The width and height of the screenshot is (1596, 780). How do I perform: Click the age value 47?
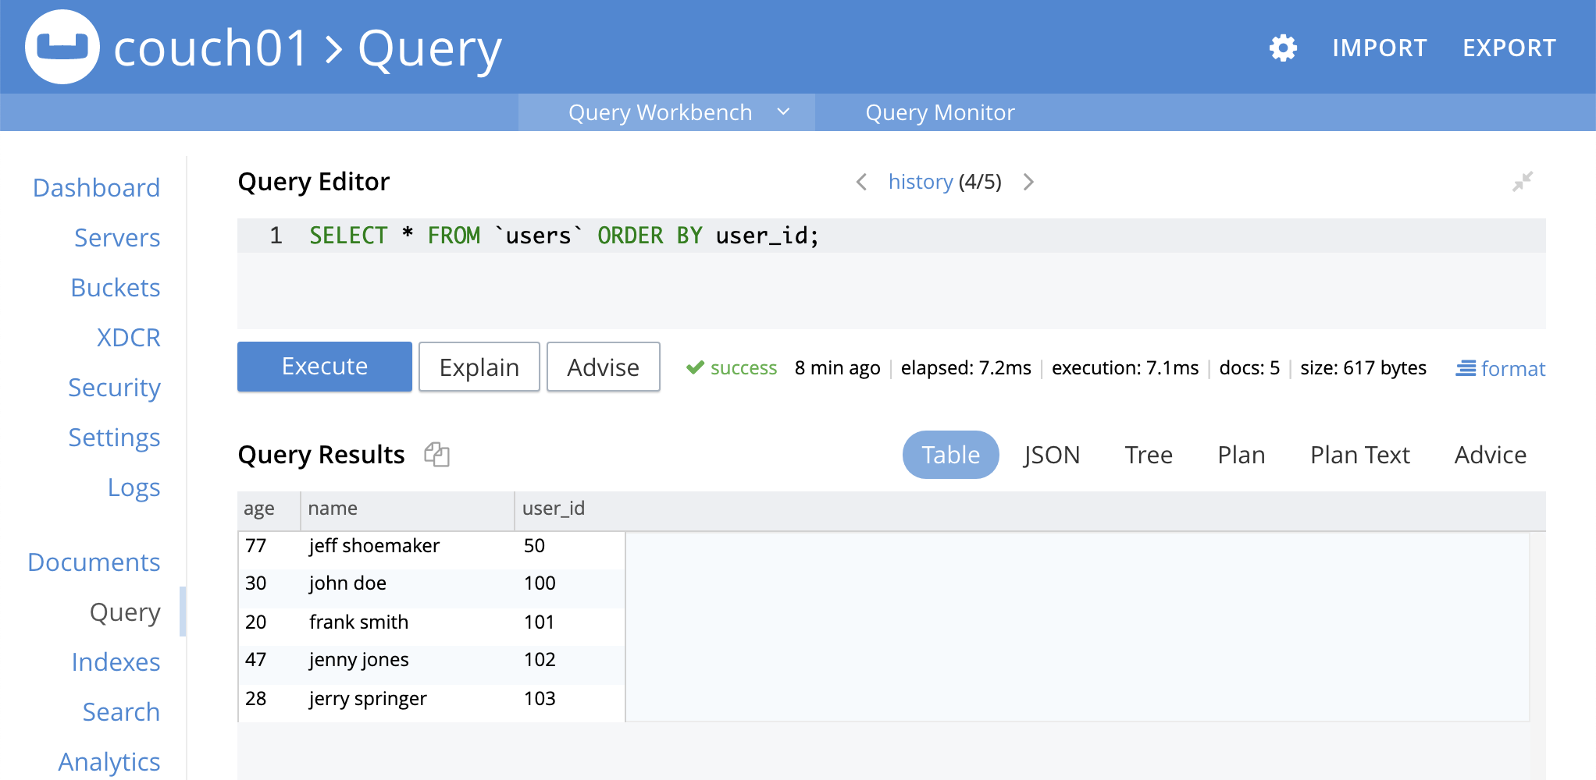click(255, 660)
